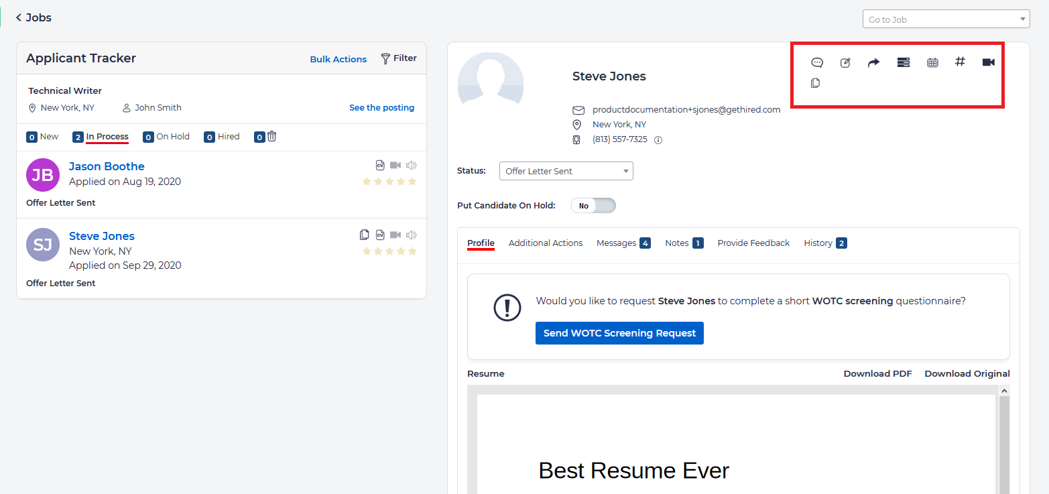1049x494 pixels.
Task: Click the forward arrow icon
Action: (x=873, y=62)
